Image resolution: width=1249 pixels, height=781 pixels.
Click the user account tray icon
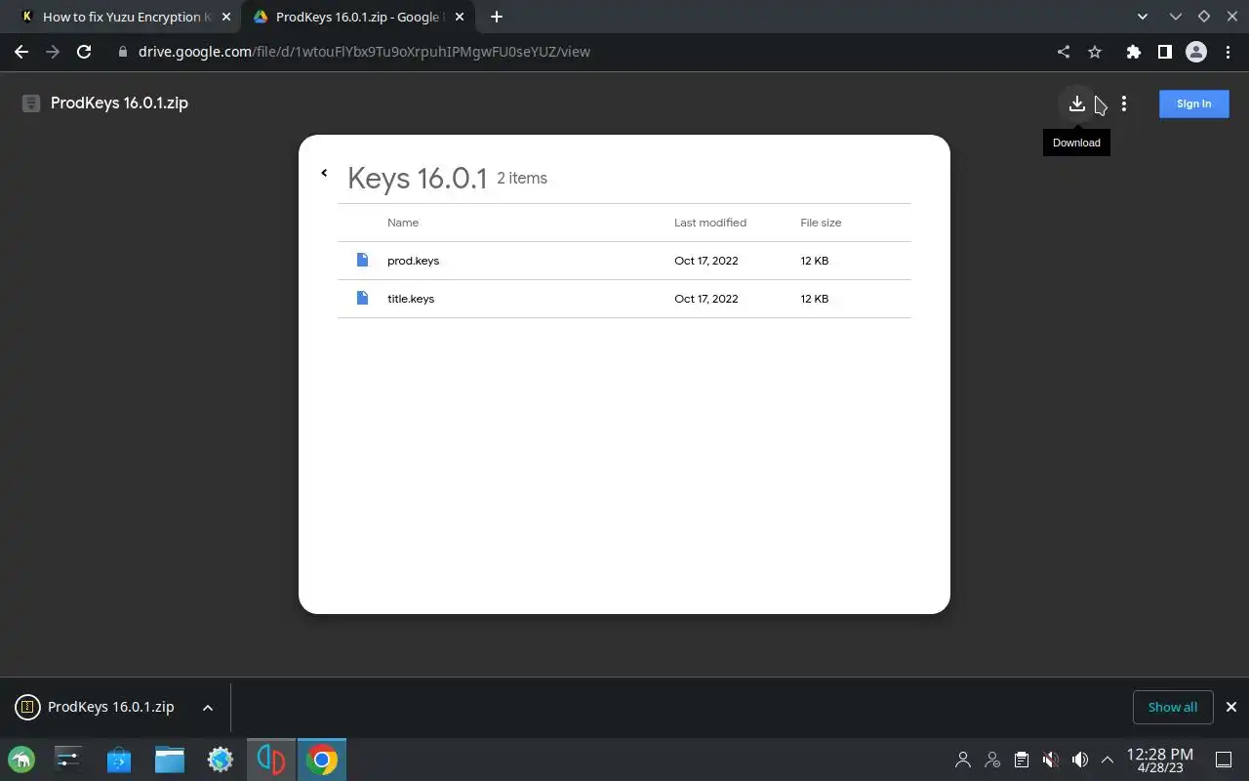(963, 760)
